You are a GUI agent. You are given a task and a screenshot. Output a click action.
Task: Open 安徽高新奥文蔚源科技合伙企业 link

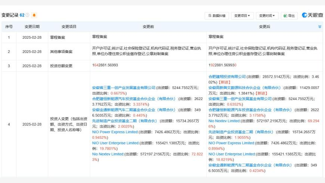pyautogui.click(x=245, y=88)
